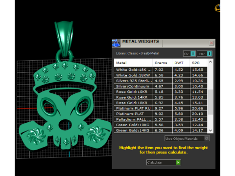Sort by the Metal column header
235x176 pixels.
click(133, 63)
